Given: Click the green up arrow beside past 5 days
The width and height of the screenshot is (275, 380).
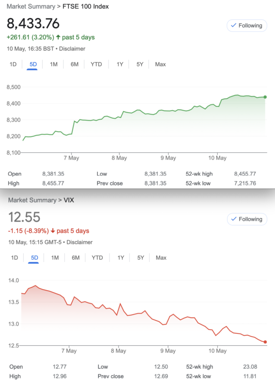Looking at the screenshot, I should 58,37.
